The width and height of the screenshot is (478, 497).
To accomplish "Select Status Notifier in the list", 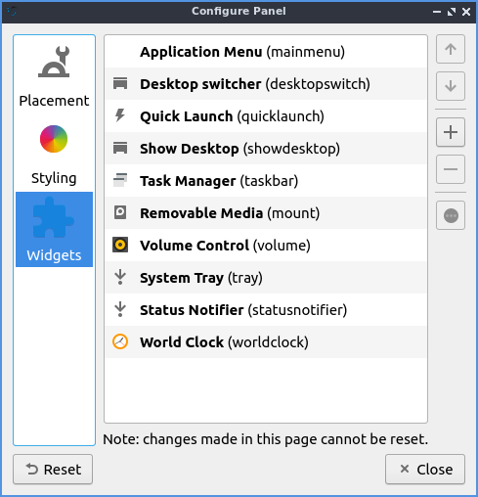I will pos(266,310).
